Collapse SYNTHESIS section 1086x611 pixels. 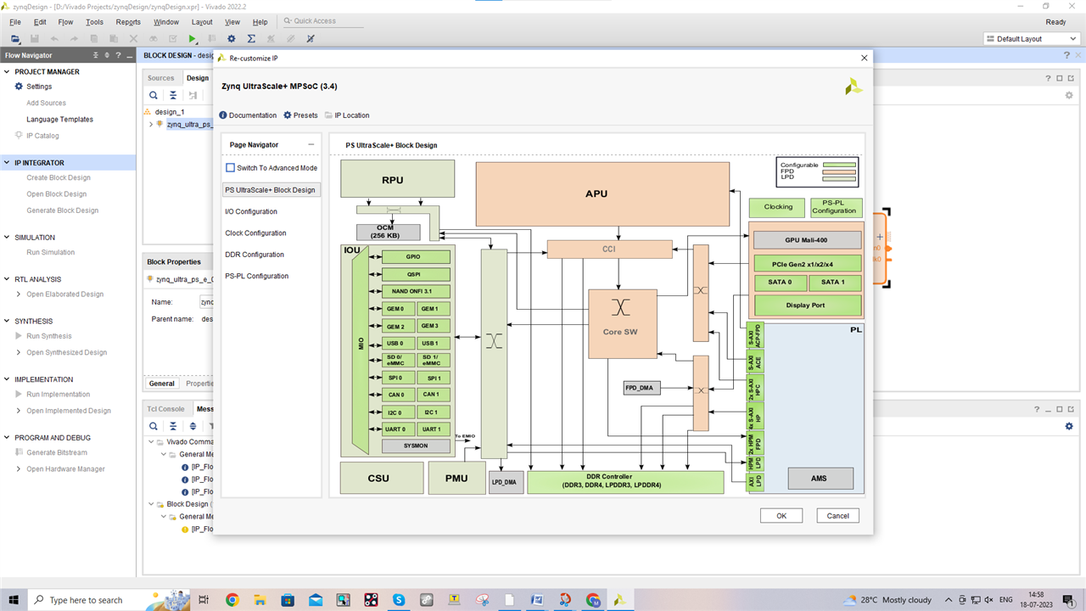(x=8, y=322)
